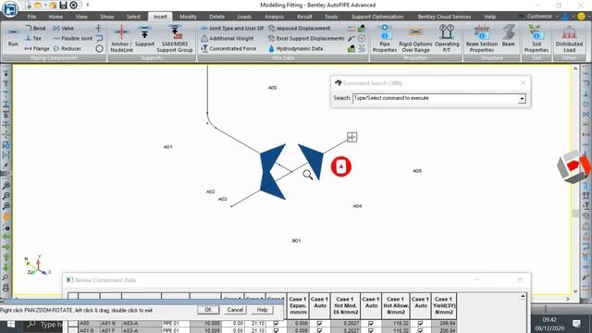The height and width of the screenshot is (333, 592).
Task: Open Windows notification center
Action: pos(576,324)
